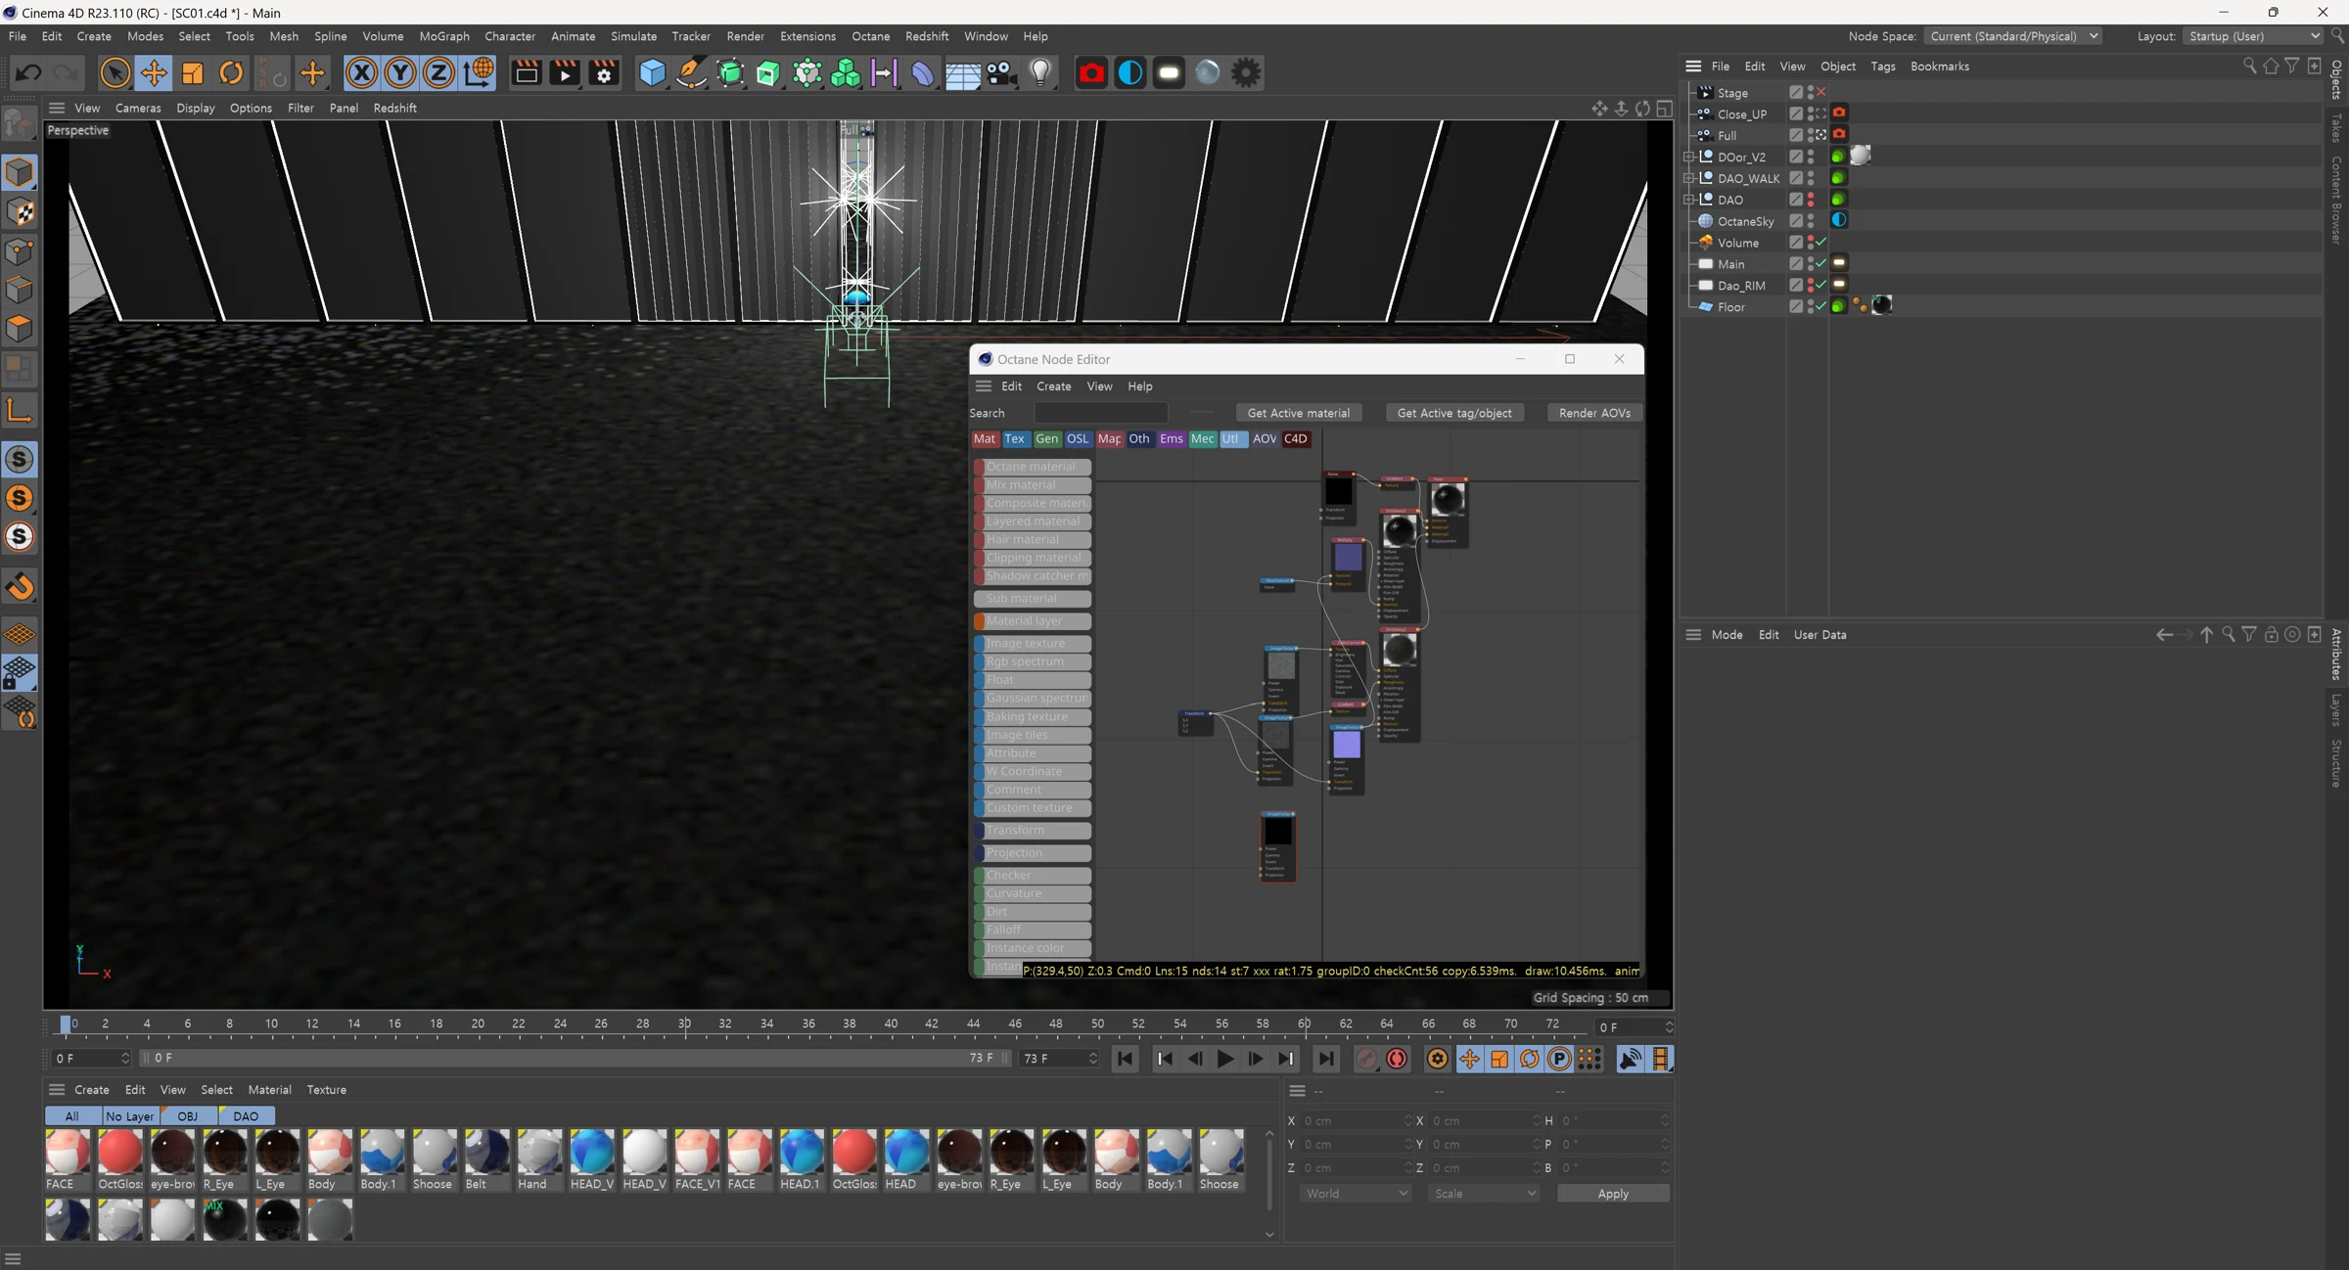The width and height of the screenshot is (2349, 1270).
Task: Select the Move tool in top toolbar
Action: 154,73
